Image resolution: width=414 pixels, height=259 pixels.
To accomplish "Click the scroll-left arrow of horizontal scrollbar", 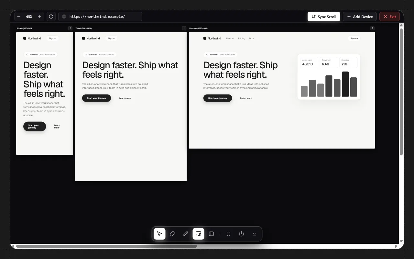I will (x=13, y=246).
